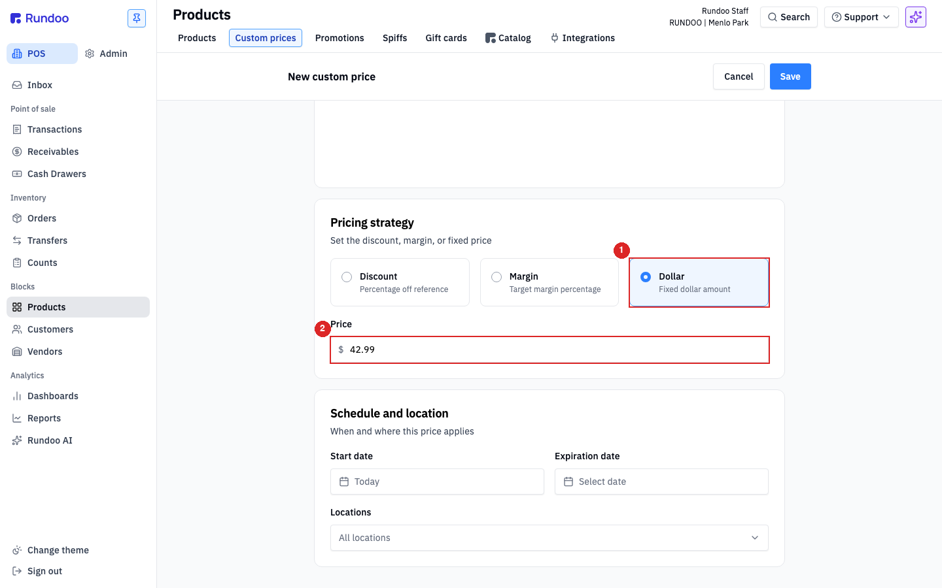This screenshot has width=942, height=588.
Task: Click the pin sidebar icon
Action: [x=137, y=18]
